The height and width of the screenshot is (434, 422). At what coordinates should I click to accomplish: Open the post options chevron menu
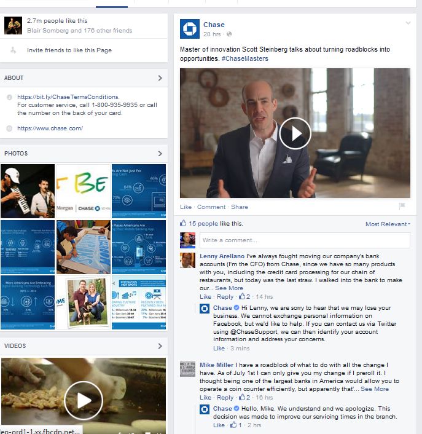pos(408,23)
